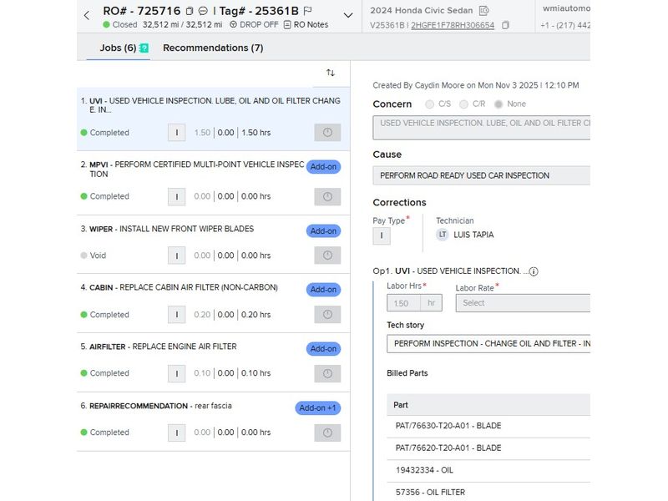
Task: Click the flag icon beside Tag# 25361B
Action: click(307, 11)
